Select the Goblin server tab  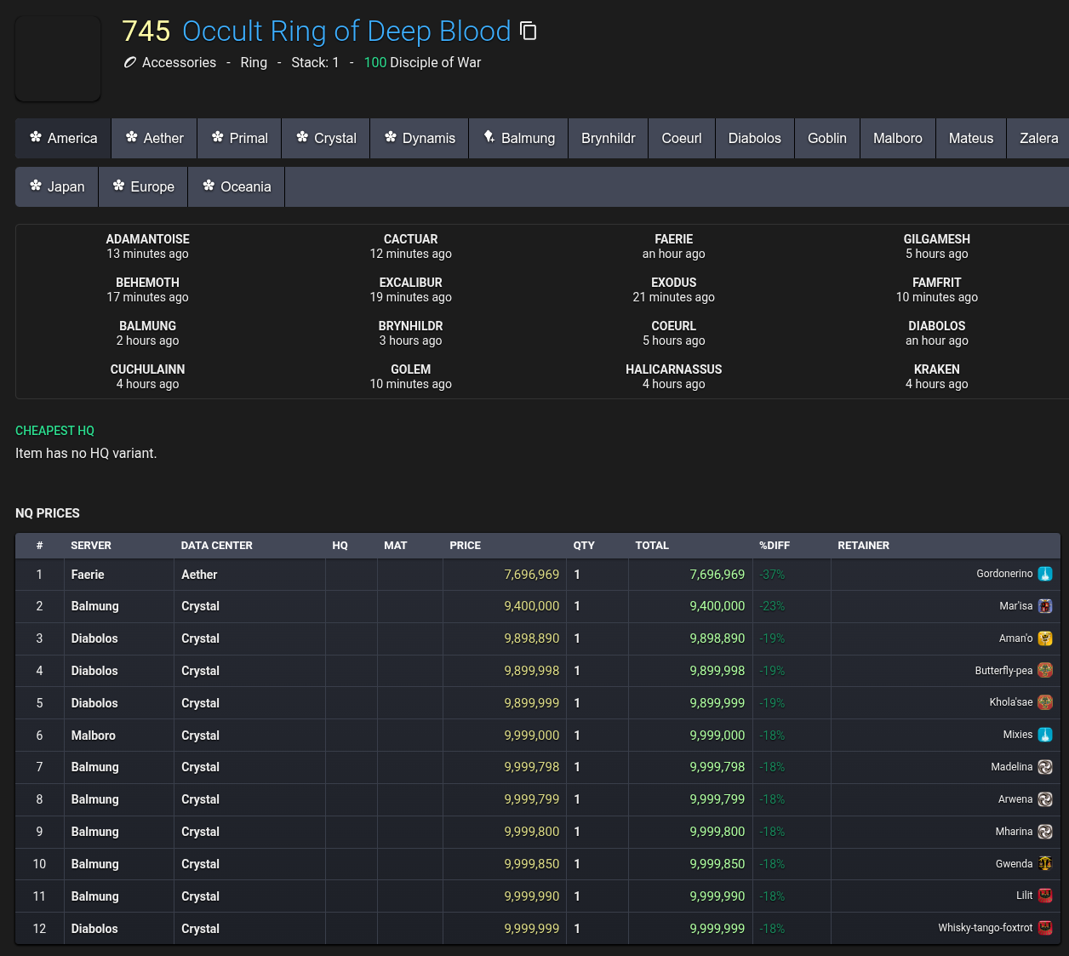tap(827, 138)
